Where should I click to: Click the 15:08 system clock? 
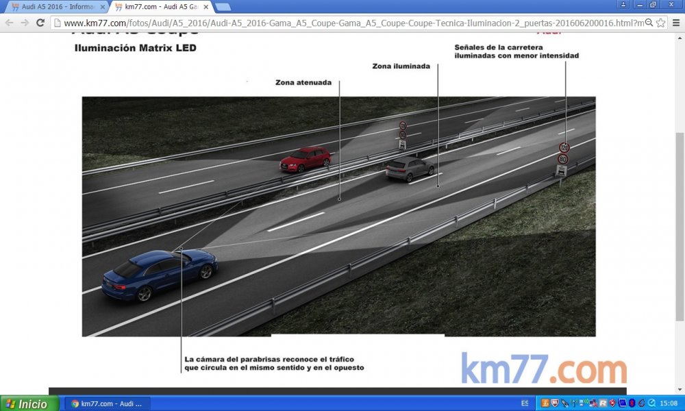point(669,403)
